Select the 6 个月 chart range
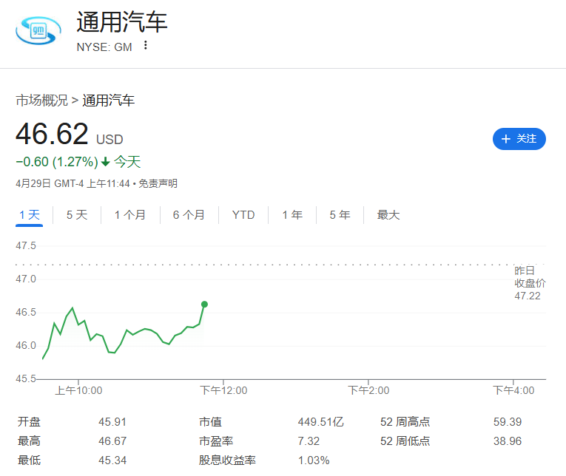The width and height of the screenshot is (566, 476). coord(189,215)
